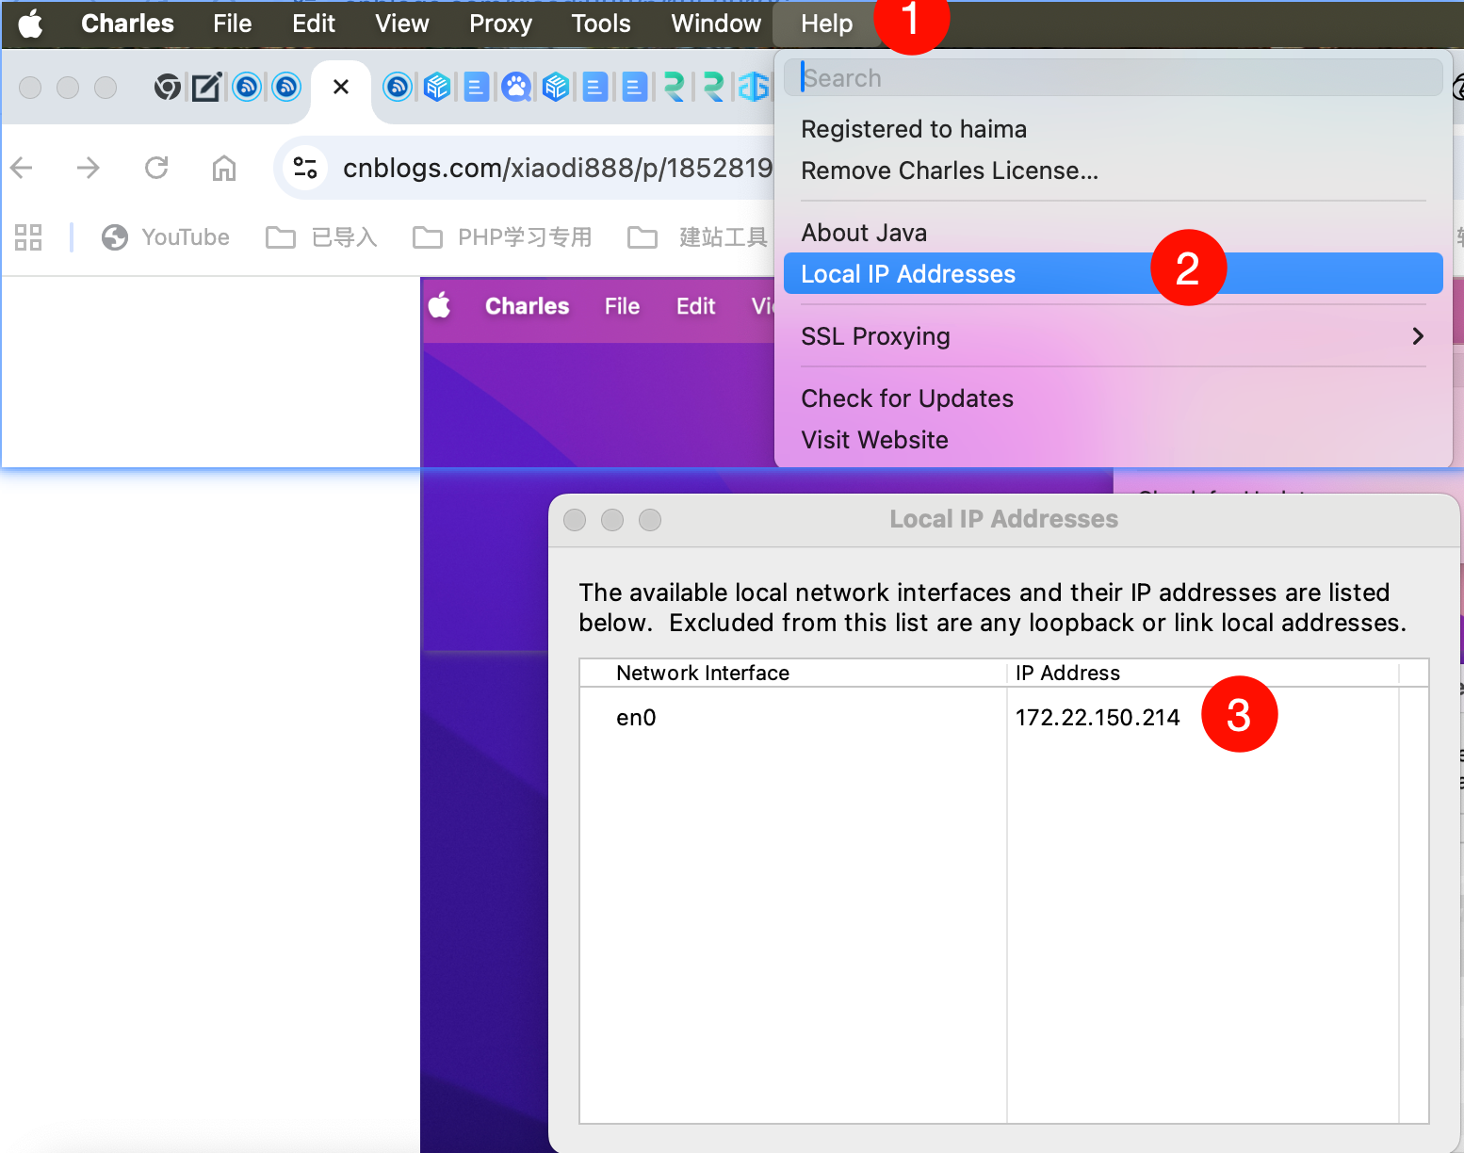
Task: Click the browser window's red close button
Action: (x=30, y=88)
